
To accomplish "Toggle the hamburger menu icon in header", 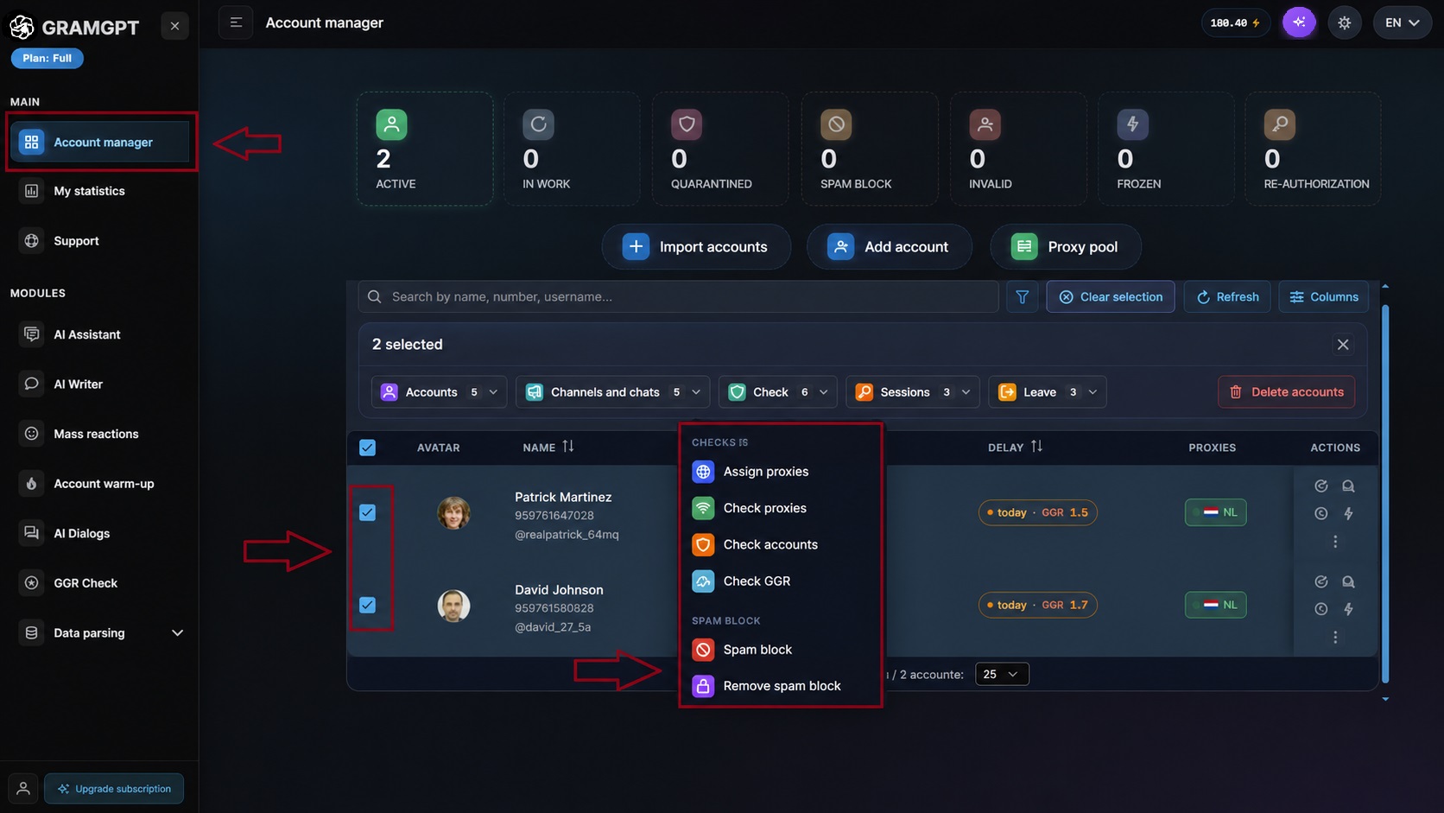I will (236, 22).
